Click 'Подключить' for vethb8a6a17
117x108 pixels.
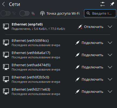[92, 55]
